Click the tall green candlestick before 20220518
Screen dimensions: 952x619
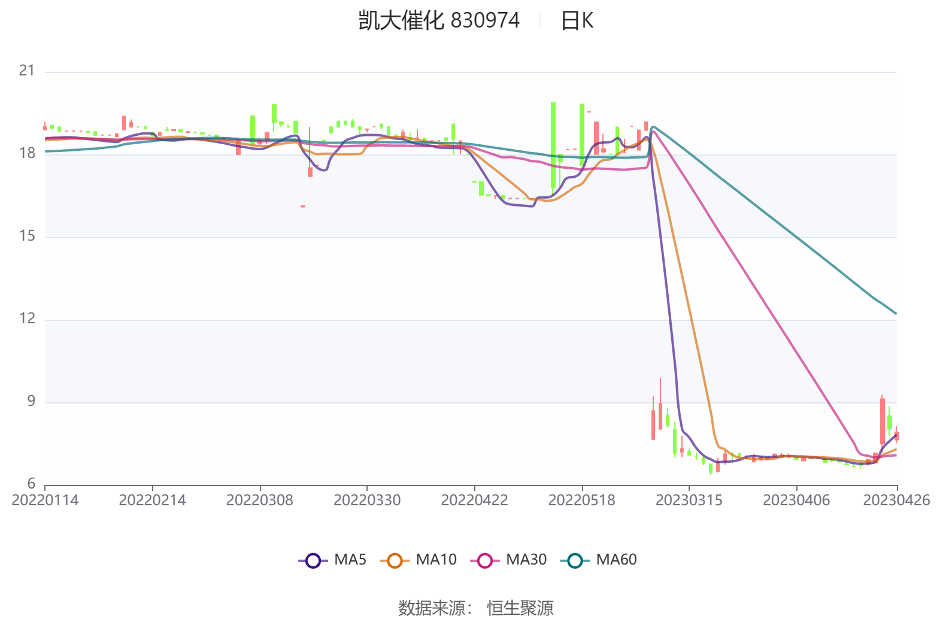coord(553,145)
